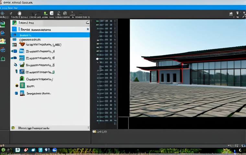Screen dimensions: 246x155
Task: Click the blue menu bar strip below title
Action: (x=123, y=7)
